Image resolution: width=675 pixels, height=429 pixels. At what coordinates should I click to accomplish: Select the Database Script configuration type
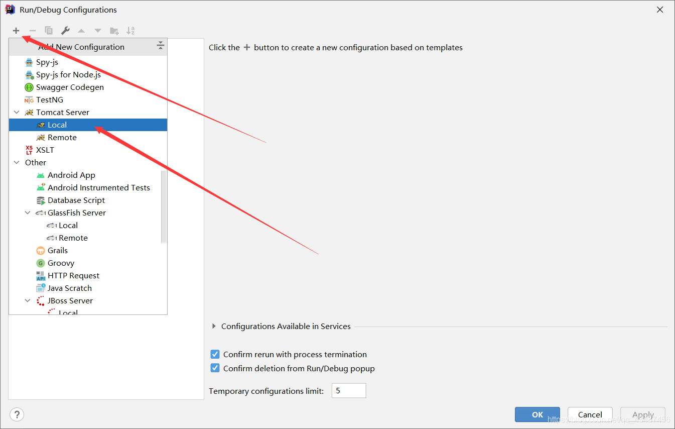point(85,200)
